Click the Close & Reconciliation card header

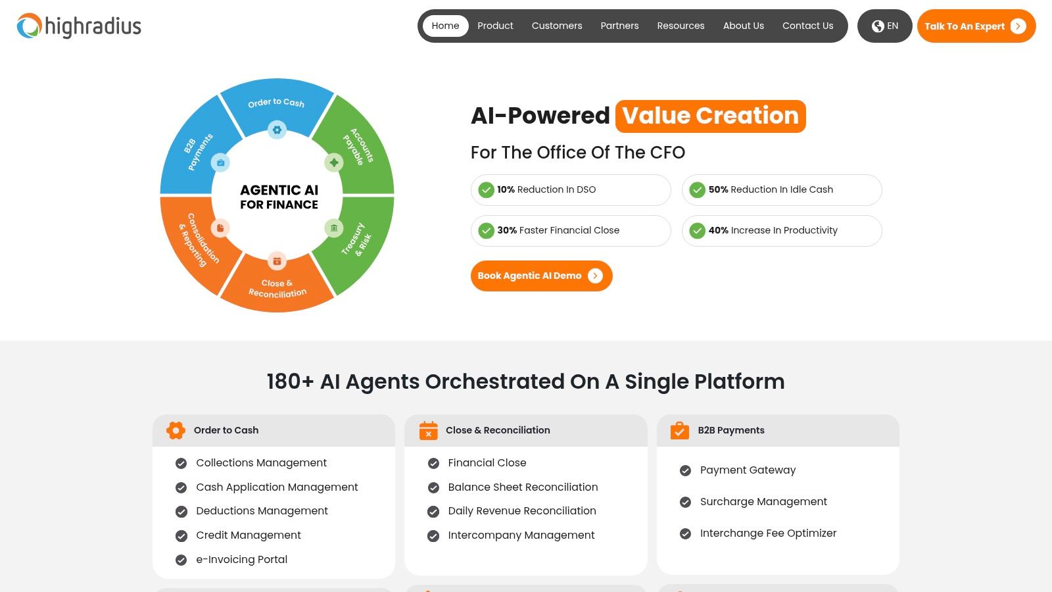tap(526, 430)
